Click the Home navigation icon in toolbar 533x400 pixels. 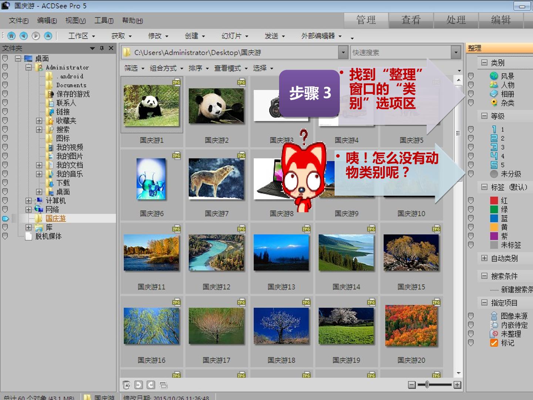pyautogui.click(x=11, y=36)
